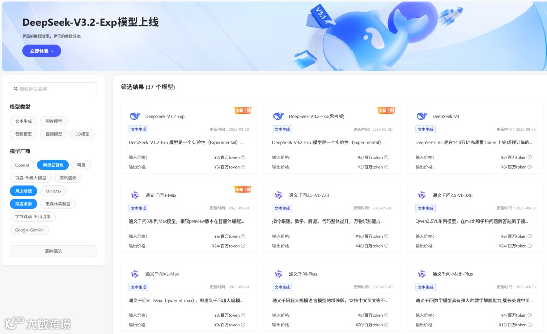Image resolution: width=547 pixels, height=334 pixels.
Task: Click the Qwen logo on 通义千问2.5-VL-72B card
Action: pos(278,195)
